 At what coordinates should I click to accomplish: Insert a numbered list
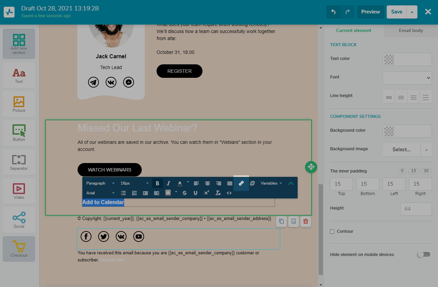[x=134, y=193]
